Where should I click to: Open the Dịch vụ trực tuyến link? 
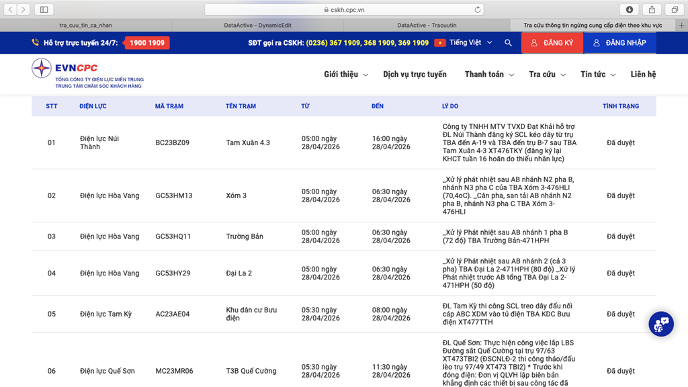coord(415,75)
